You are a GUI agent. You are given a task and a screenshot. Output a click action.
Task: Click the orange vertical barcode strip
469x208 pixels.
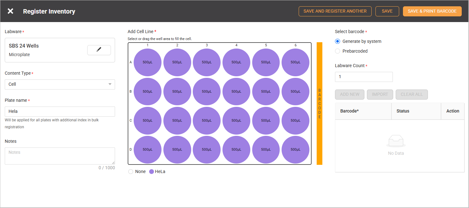320,103
